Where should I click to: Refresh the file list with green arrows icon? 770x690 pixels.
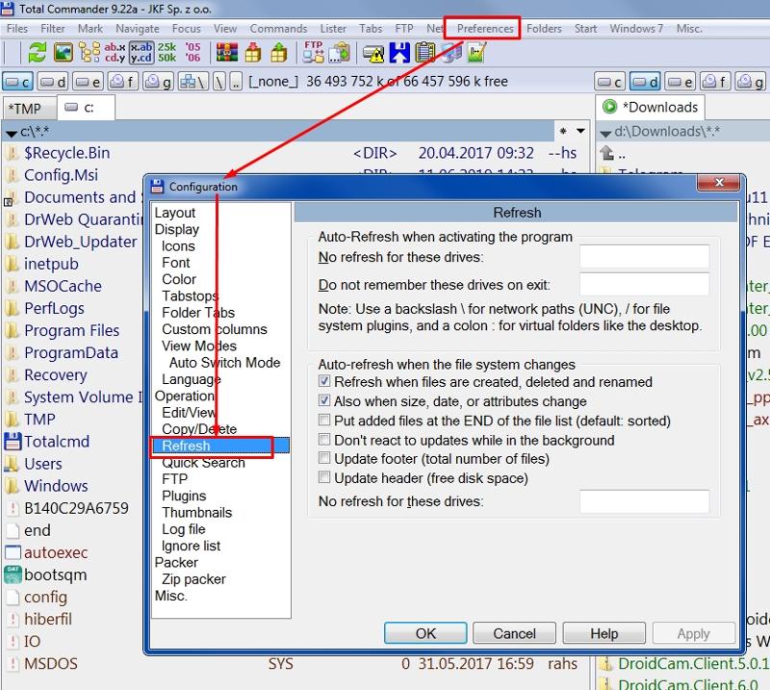[x=37, y=55]
